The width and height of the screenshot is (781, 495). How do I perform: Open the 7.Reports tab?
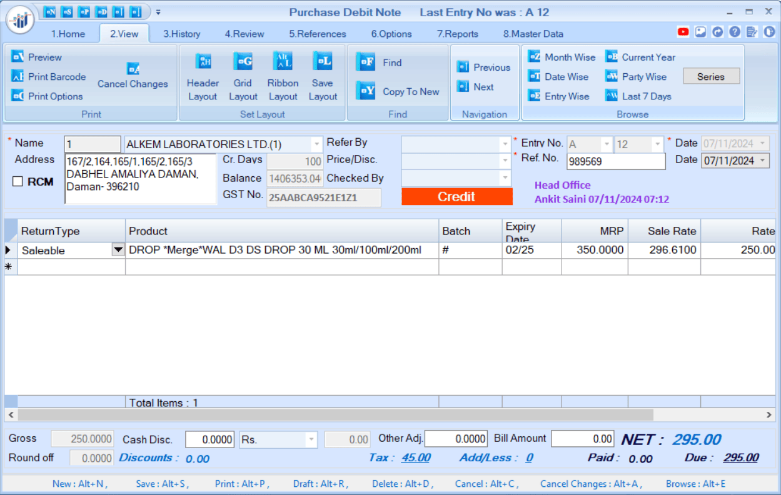[x=458, y=34]
